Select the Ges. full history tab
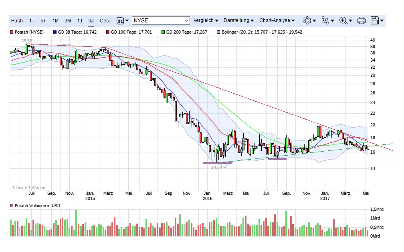Screen dimensions: 404x252 click(x=105, y=20)
